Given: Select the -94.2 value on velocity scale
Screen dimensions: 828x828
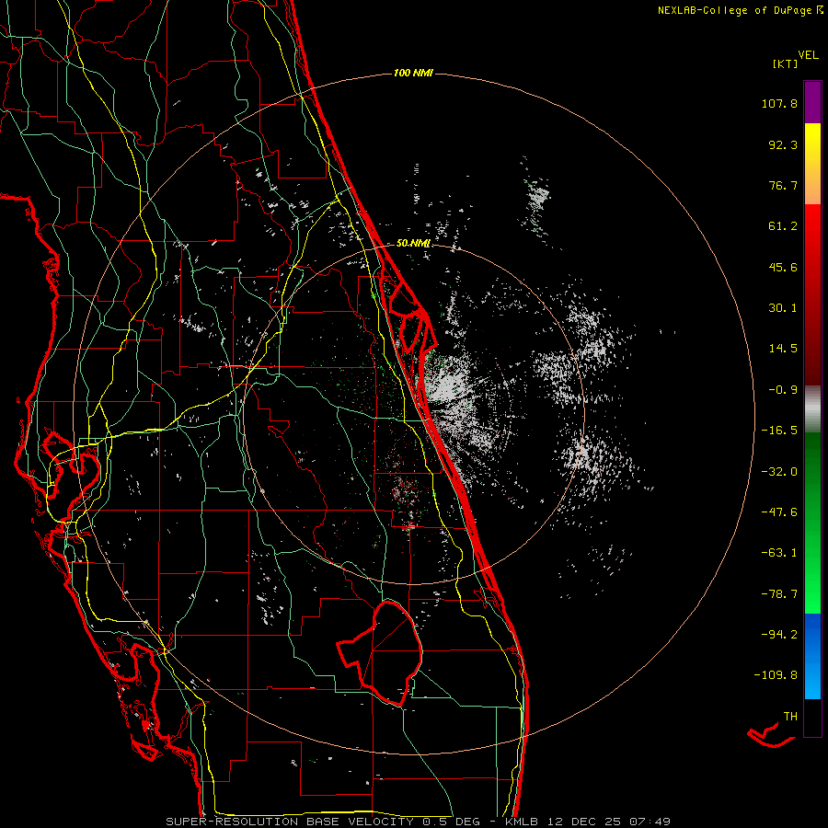Looking at the screenshot, I should click(x=779, y=634).
